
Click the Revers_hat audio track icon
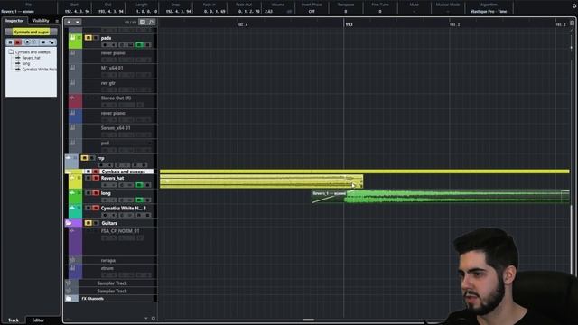[72, 178]
